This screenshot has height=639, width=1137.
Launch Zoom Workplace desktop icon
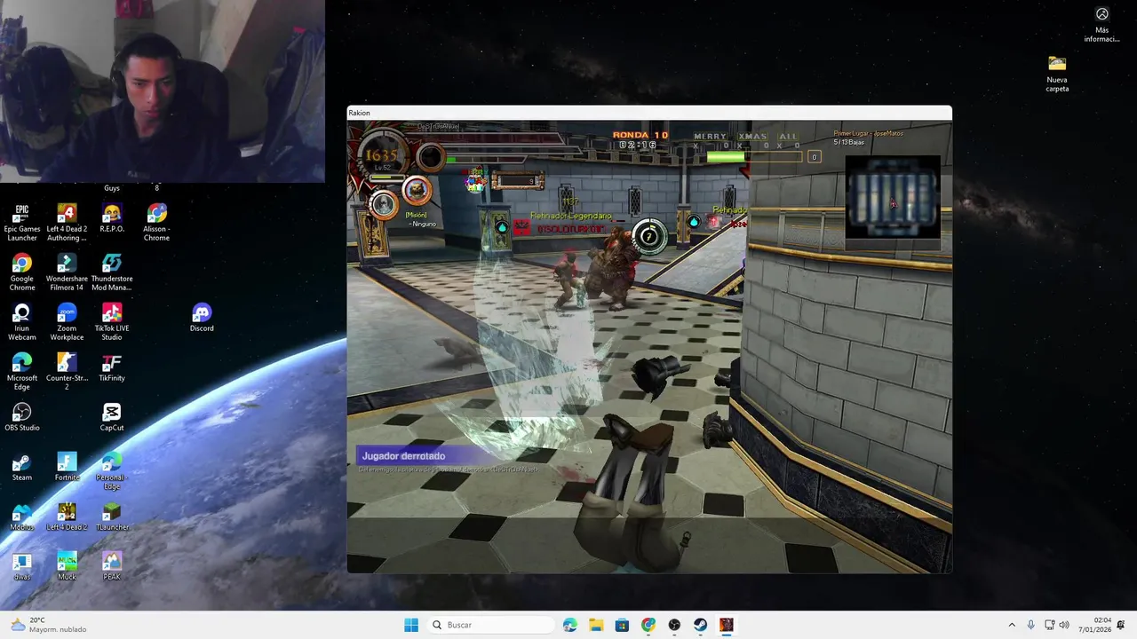[67, 322]
